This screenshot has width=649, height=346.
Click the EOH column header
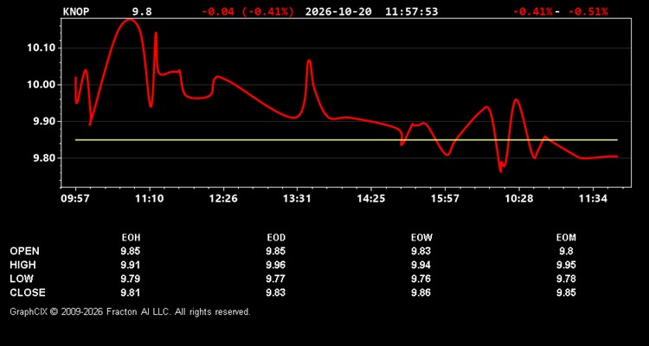click(x=131, y=238)
